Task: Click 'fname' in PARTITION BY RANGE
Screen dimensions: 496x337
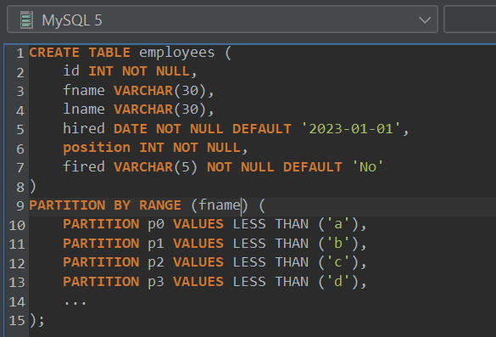Action: 220,205
